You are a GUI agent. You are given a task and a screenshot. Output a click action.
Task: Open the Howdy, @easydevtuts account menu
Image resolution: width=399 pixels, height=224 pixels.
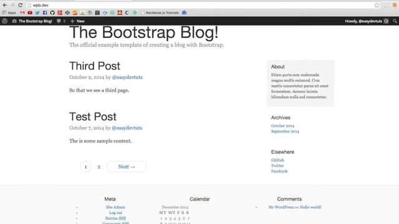pyautogui.click(x=367, y=21)
